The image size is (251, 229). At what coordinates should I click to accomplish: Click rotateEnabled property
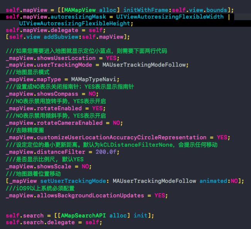59,109
